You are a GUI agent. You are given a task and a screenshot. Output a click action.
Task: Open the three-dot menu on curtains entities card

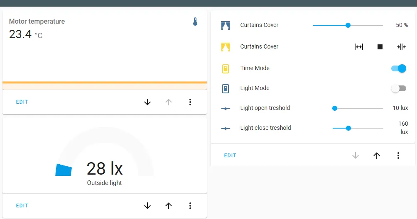(398, 156)
